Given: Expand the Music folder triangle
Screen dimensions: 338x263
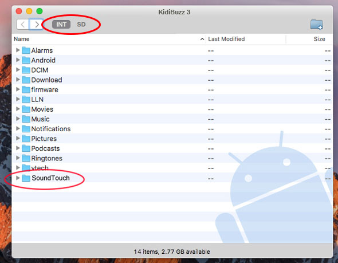Looking at the screenshot, I should coord(18,119).
